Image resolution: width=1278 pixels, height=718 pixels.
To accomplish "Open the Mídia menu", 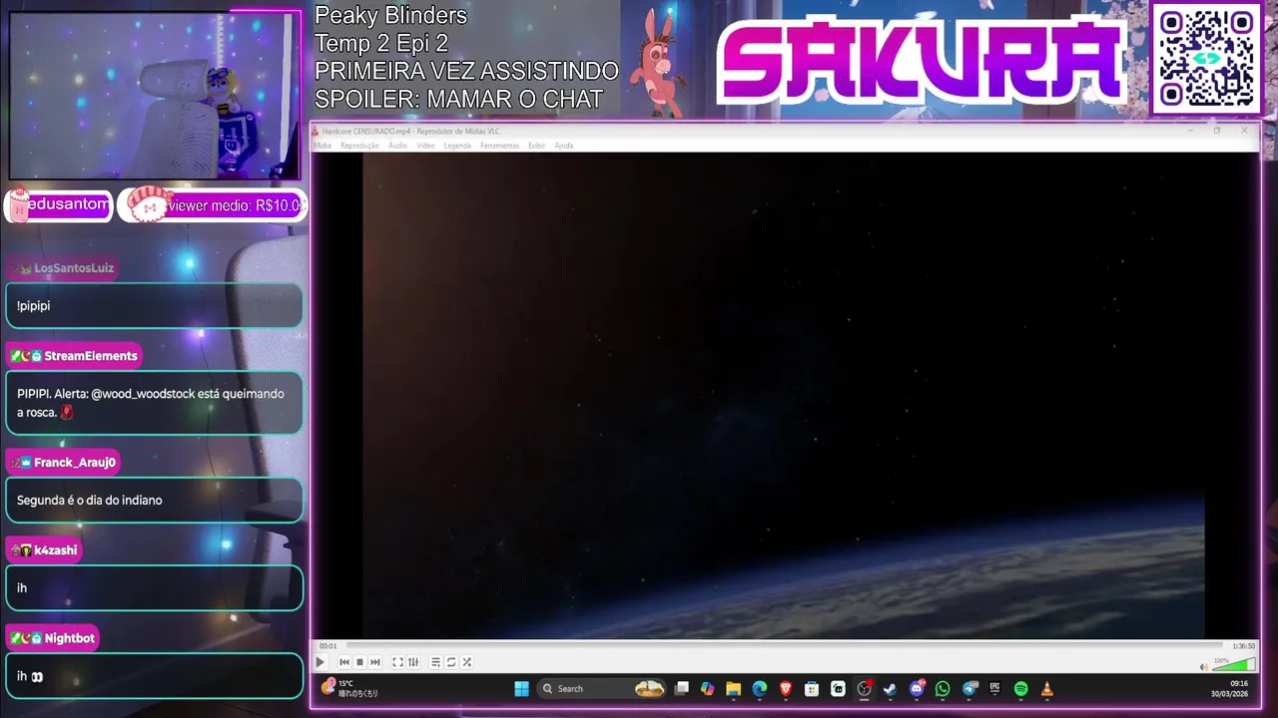I will [x=322, y=146].
